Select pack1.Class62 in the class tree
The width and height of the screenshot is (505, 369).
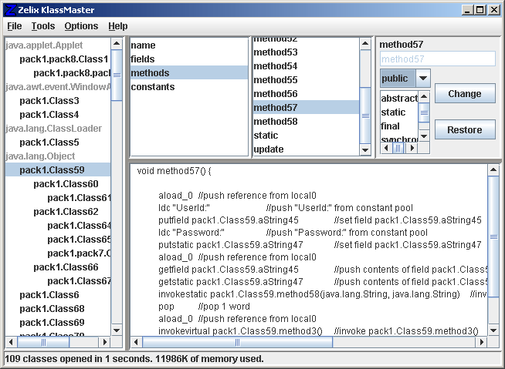pyautogui.click(x=66, y=212)
